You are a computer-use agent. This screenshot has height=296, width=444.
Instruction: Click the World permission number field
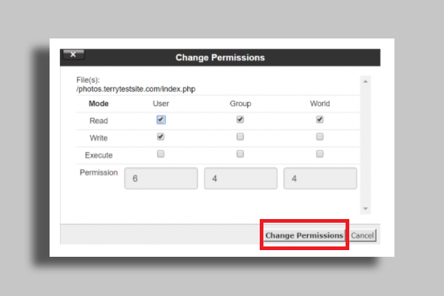(x=320, y=178)
